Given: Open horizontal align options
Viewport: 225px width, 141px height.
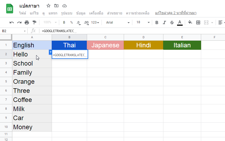Looking at the screenshot, I should tap(220, 22).
